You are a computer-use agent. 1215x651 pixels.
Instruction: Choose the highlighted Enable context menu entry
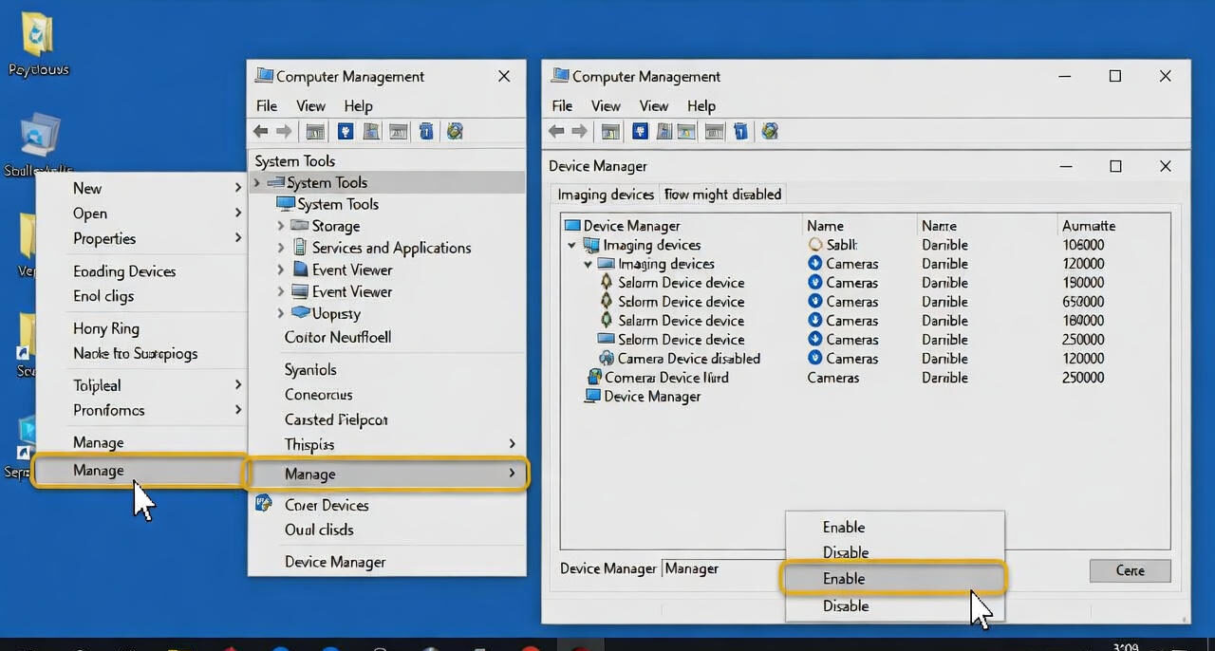(892, 578)
